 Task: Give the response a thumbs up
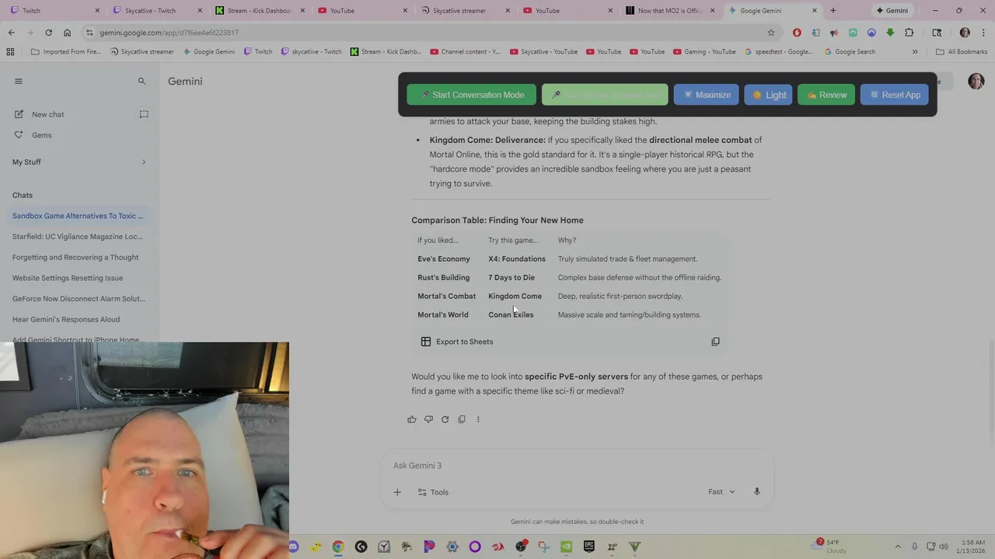(x=412, y=419)
